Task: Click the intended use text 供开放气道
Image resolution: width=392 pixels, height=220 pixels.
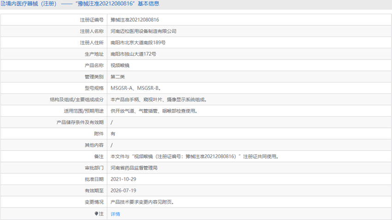Action: coord(154,111)
